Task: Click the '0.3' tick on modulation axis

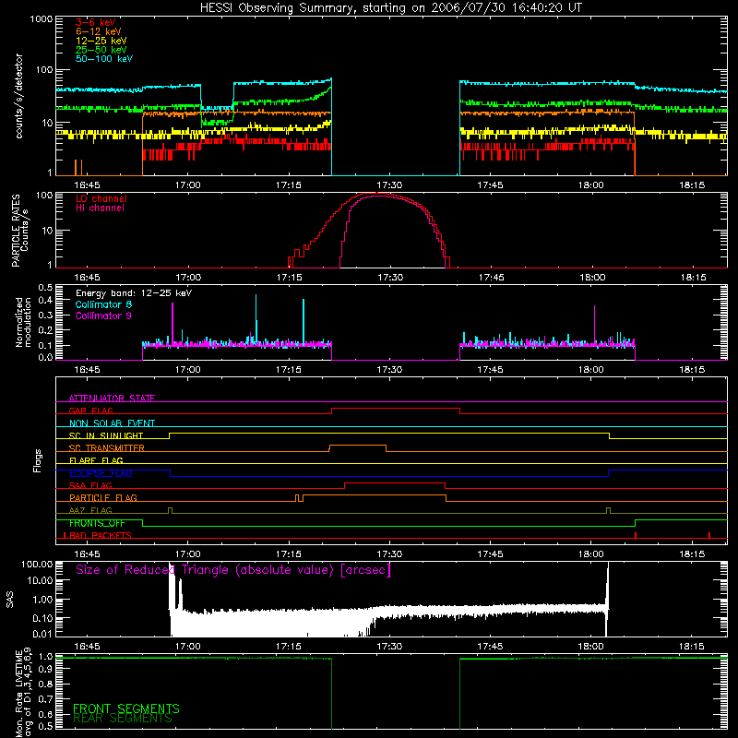Action: (x=45, y=315)
